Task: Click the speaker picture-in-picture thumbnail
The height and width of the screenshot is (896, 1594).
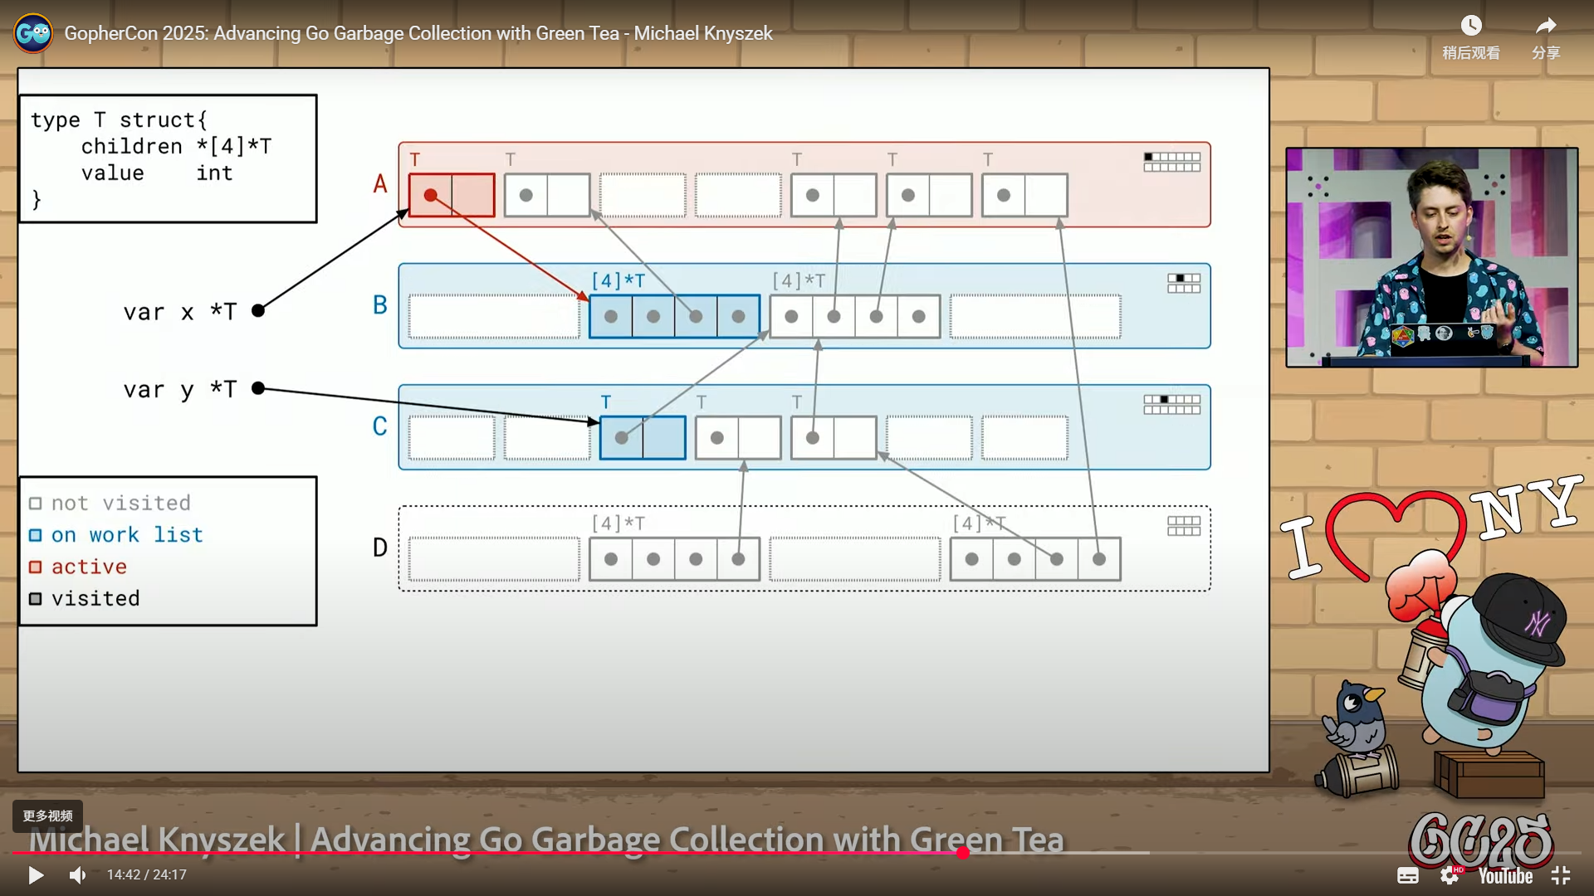Action: tap(1431, 257)
